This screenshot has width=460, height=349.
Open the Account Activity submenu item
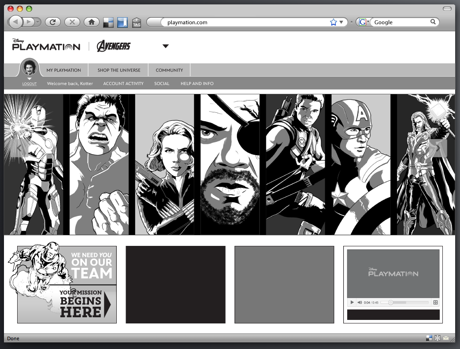(x=123, y=84)
